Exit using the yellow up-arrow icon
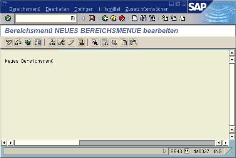Viewport: 236px width, 158px height. (114, 18)
